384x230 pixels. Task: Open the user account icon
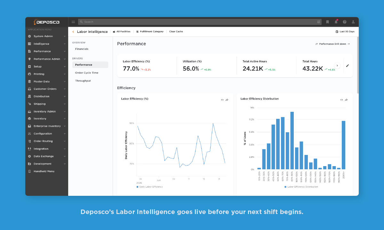[353, 22]
